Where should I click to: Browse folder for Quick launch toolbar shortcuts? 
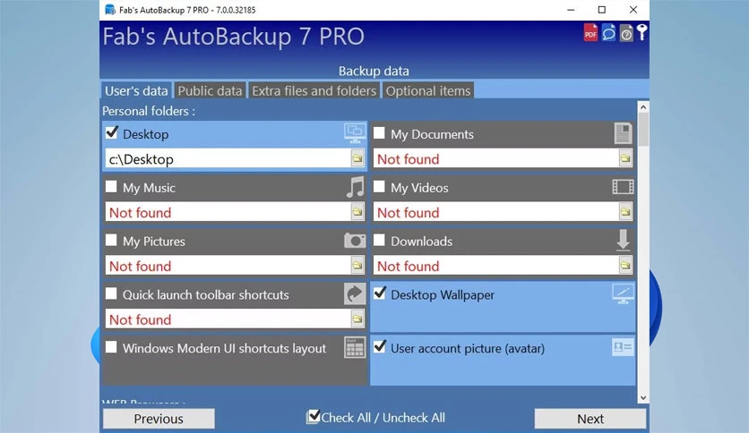coord(357,318)
